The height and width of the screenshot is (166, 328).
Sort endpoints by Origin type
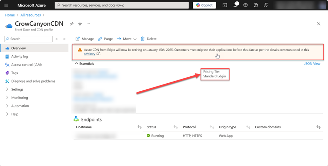[248, 127]
